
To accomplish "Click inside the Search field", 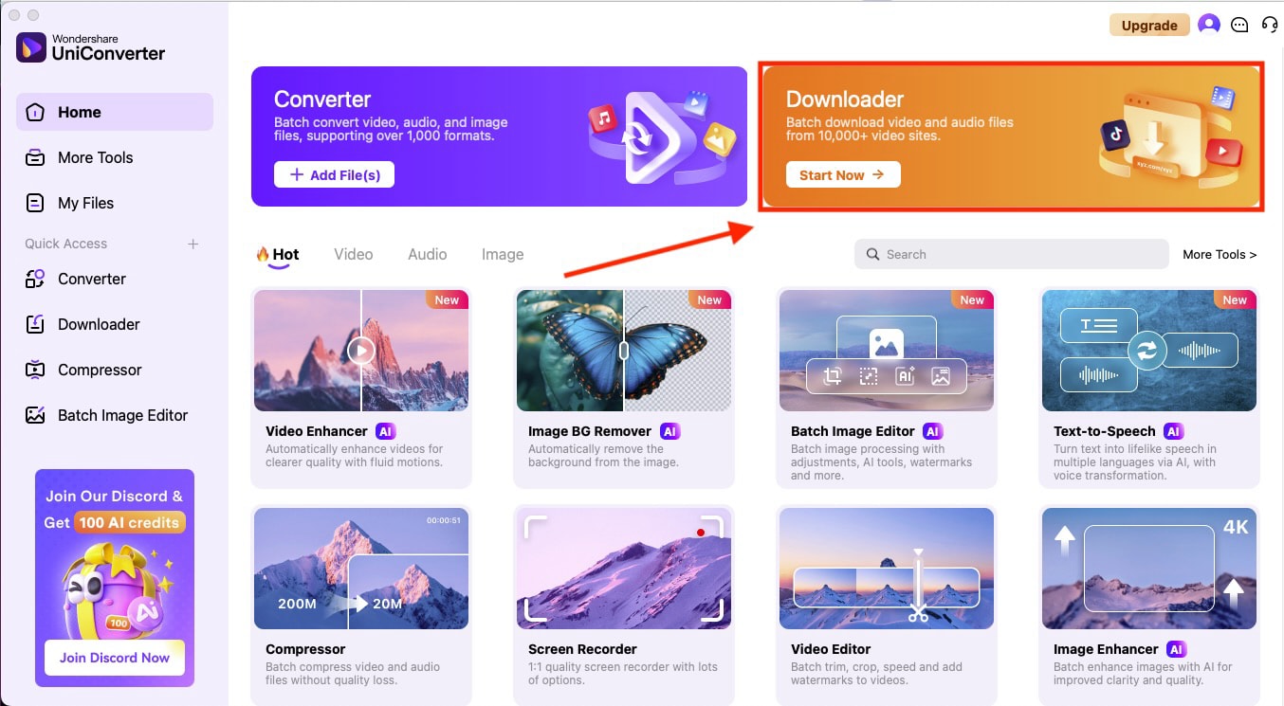I will click(1011, 254).
